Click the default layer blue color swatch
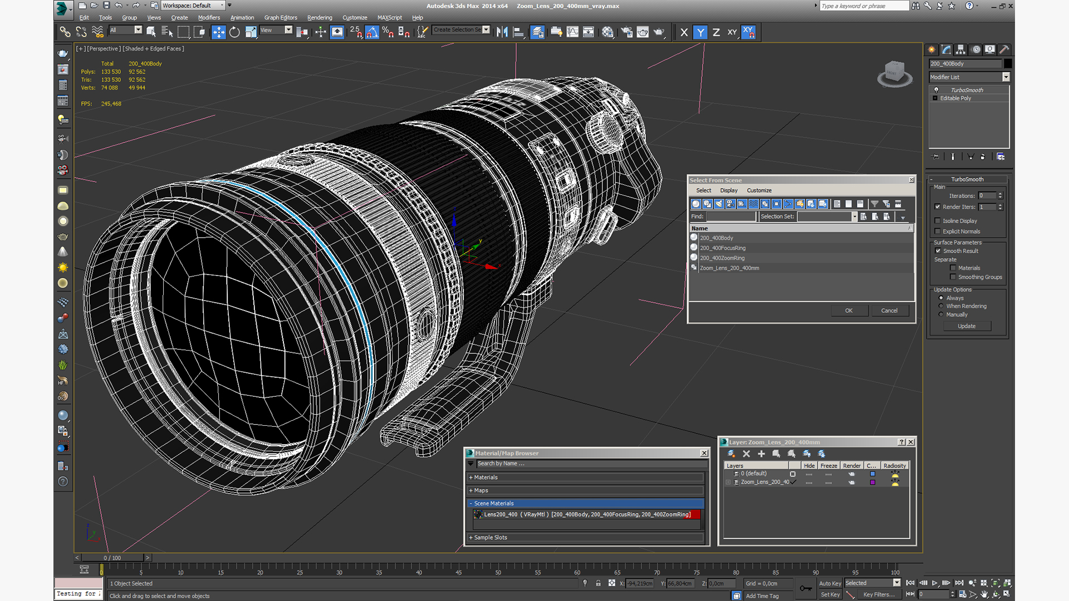Screen dimensions: 1069x601 tap(872, 474)
